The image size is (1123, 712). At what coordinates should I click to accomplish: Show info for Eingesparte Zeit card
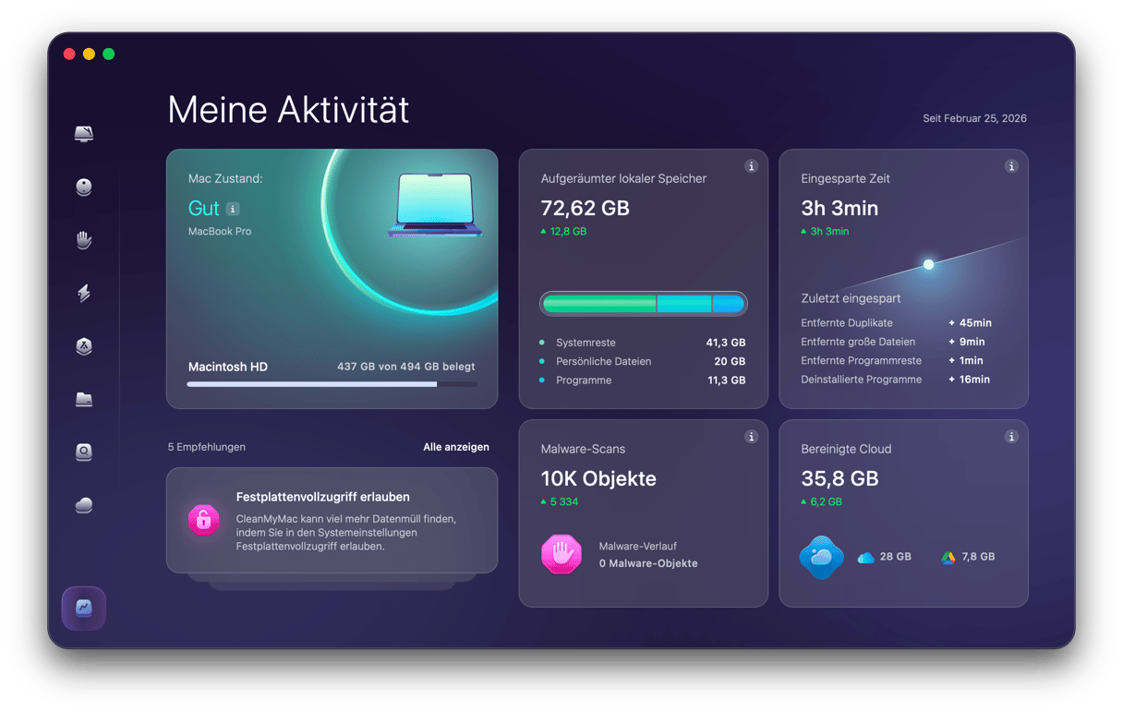pyautogui.click(x=1011, y=166)
